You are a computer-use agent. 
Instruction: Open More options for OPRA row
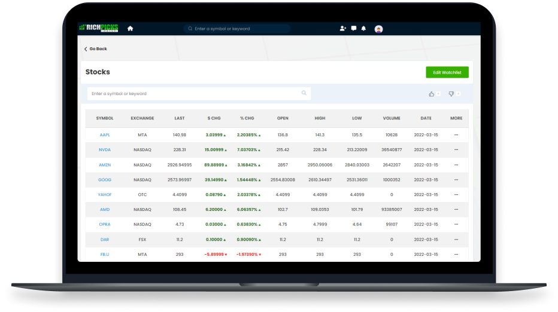pos(456,225)
